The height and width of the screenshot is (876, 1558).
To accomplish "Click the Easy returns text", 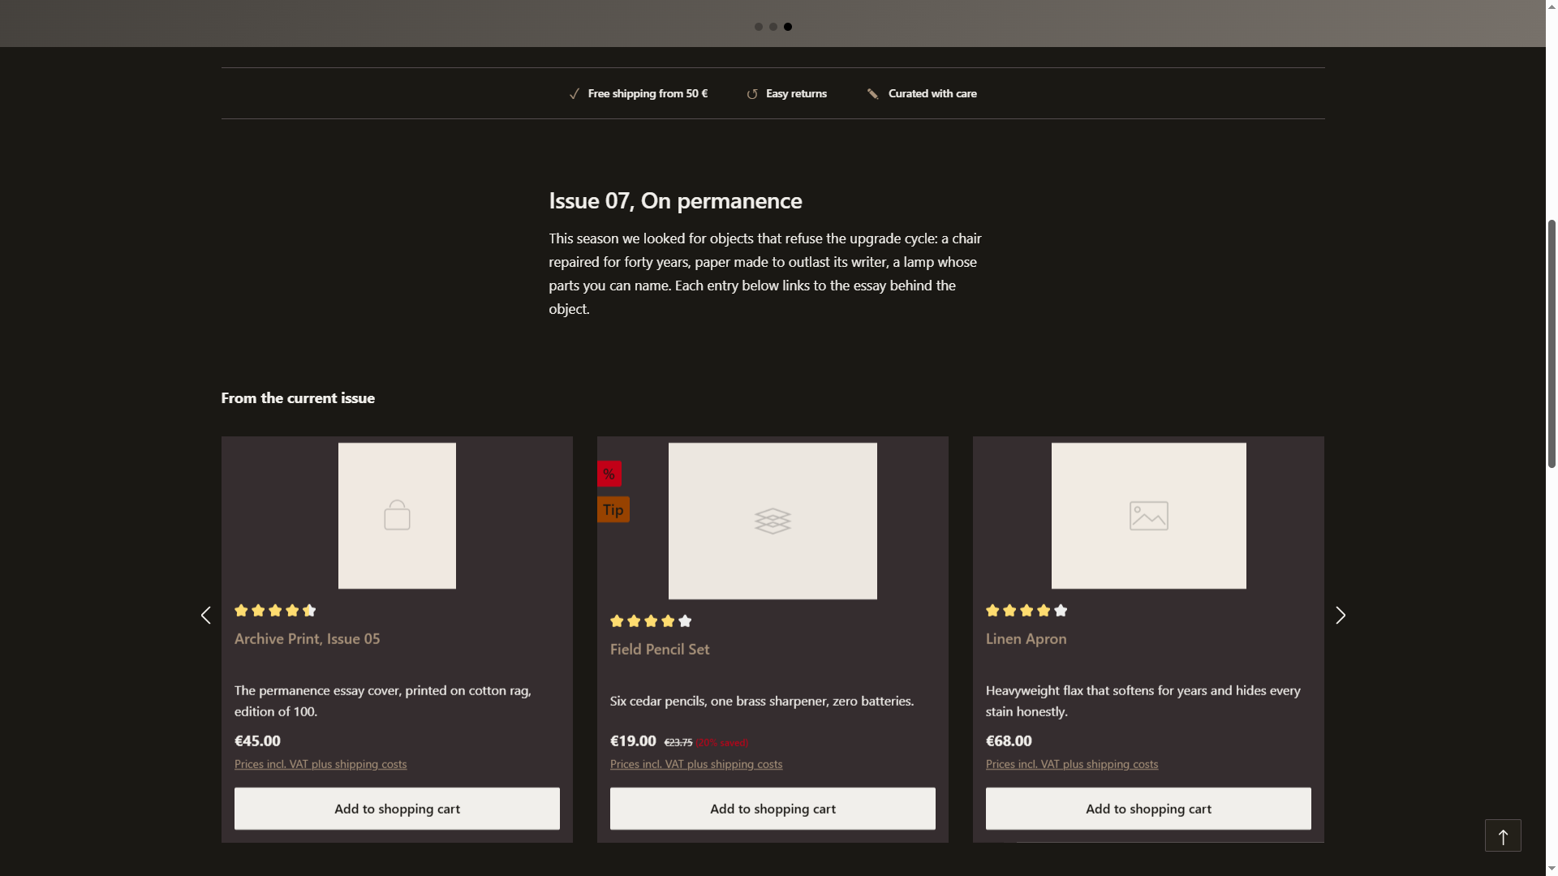I will pyautogui.click(x=796, y=94).
